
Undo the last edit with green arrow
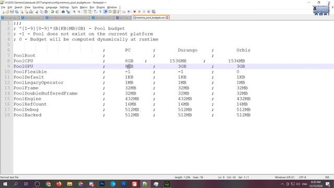52,12
